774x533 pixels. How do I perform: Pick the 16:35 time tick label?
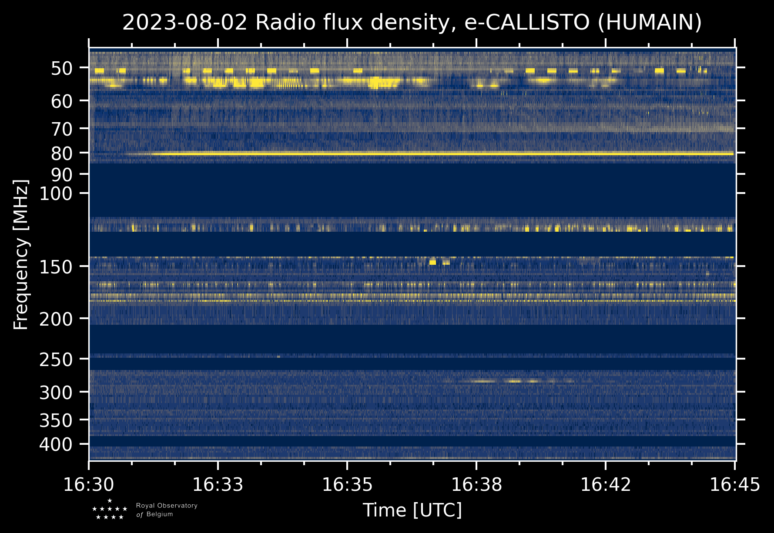coord(347,484)
